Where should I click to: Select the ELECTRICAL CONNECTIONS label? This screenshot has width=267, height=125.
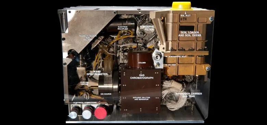(x=85, y=102)
